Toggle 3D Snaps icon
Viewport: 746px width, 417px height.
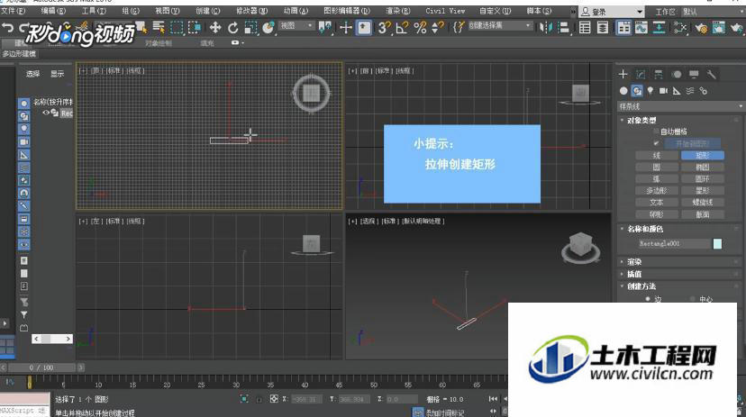[x=384, y=28]
